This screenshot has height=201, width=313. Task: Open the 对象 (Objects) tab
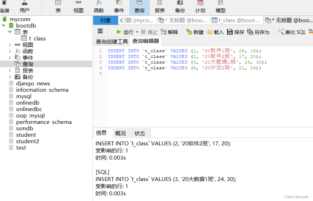pos(105,20)
